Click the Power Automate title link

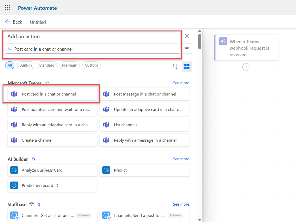click(x=37, y=8)
